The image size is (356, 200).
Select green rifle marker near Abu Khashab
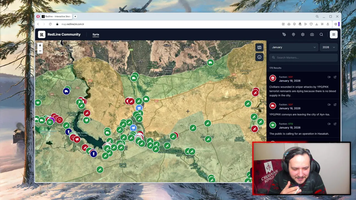[208, 139]
